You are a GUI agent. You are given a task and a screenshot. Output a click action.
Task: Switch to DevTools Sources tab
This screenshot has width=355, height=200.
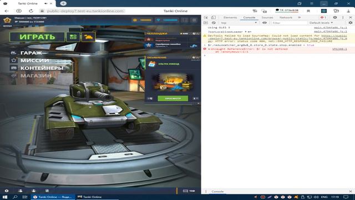(x=267, y=17)
